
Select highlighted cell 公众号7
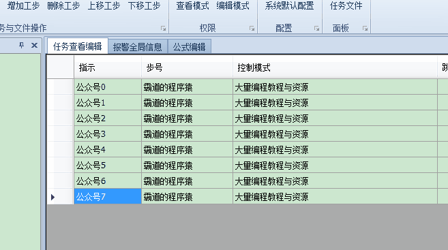coord(108,197)
